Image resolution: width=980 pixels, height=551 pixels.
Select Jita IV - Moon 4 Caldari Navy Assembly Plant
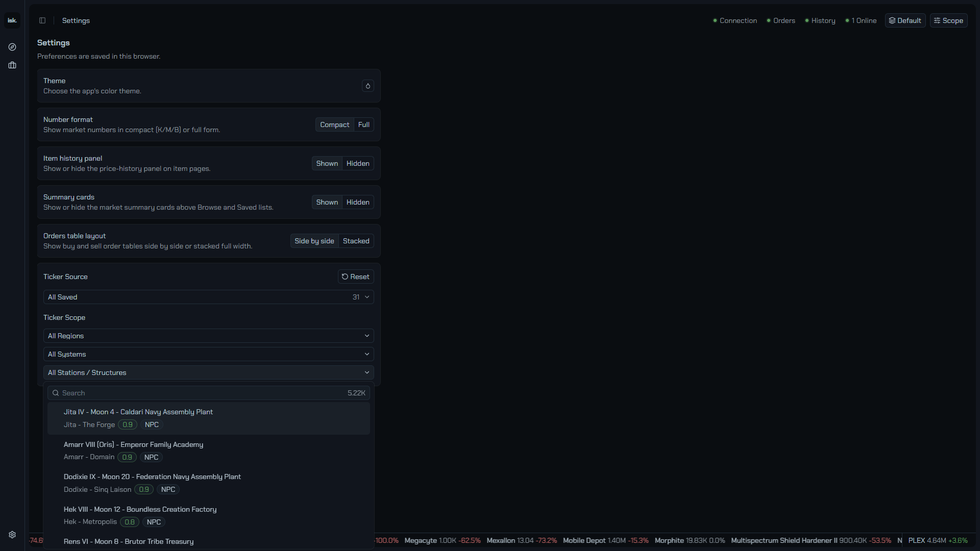tap(209, 418)
